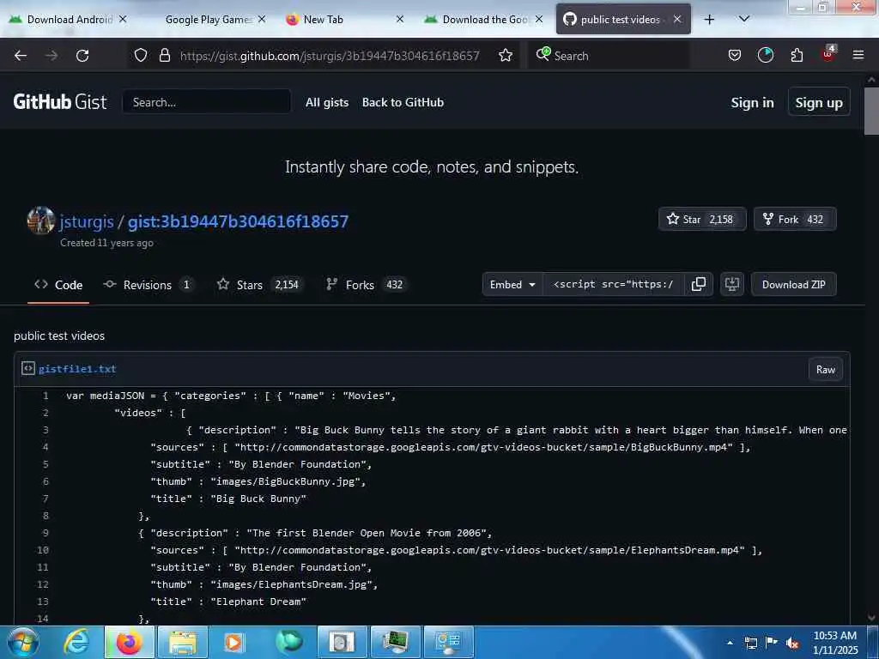Viewport: 879px width, 659px height.
Task: Open the Revisions tab
Action: click(x=149, y=285)
